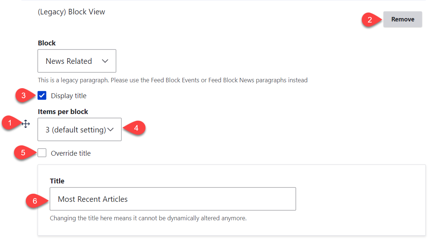Image resolution: width=436 pixels, height=245 pixels.
Task: Remove the Legacy Block View paragraph
Action: tap(402, 20)
